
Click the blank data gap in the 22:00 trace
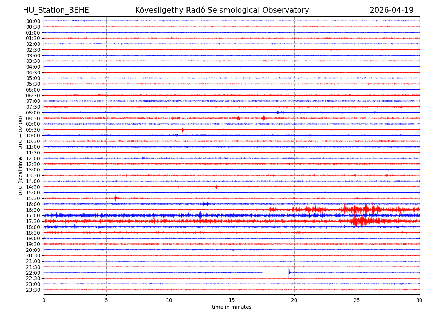(x=275, y=272)
